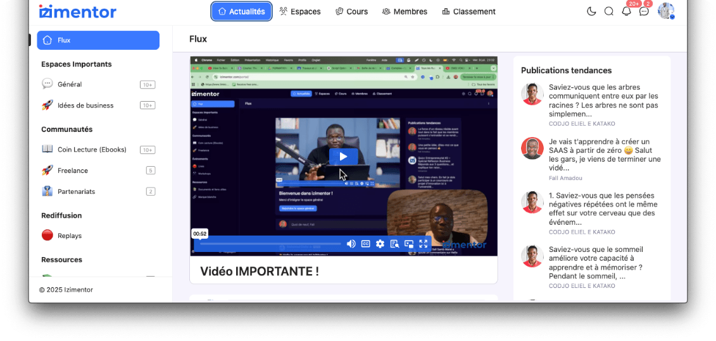716x341 pixels.
Task: Click the avatar beside the arbres post
Action: pyautogui.click(x=532, y=94)
